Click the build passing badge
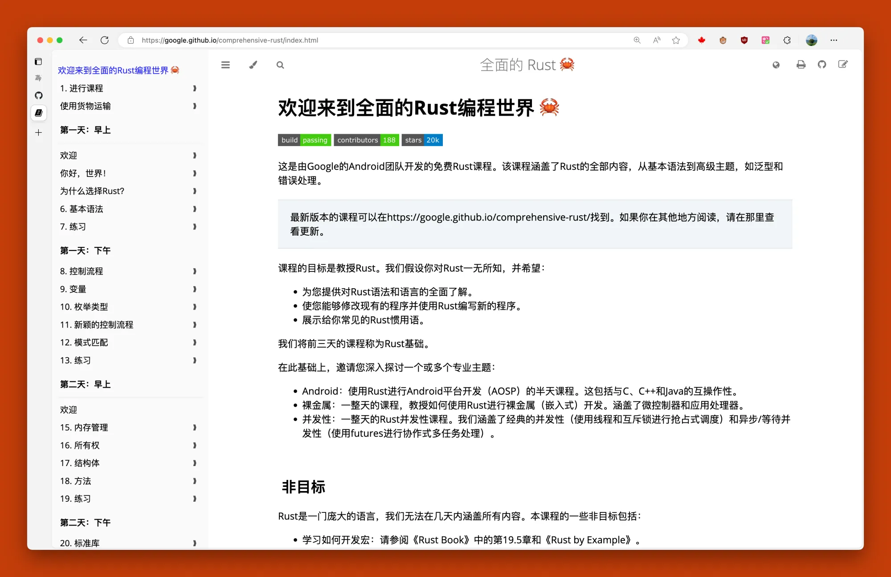 tap(304, 140)
